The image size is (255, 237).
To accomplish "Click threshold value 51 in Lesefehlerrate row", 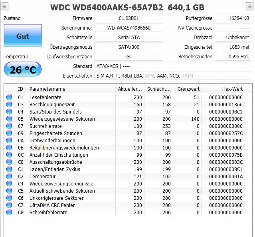I will [197, 97].
